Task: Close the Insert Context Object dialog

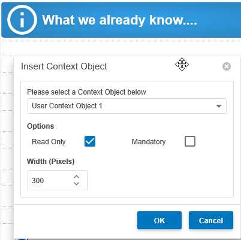Action: (227, 66)
